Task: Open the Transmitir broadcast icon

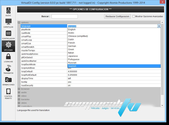Action: coord(8,68)
